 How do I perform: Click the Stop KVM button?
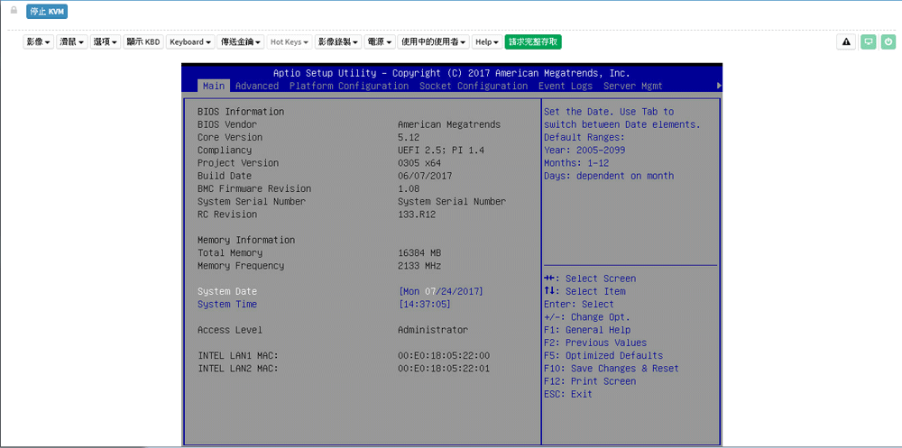point(47,12)
